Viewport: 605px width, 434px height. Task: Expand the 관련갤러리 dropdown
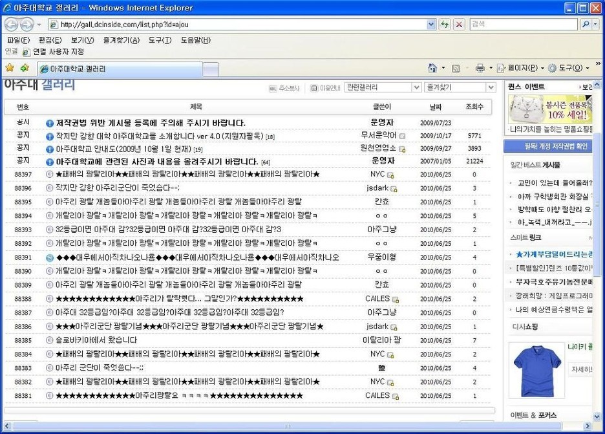(417, 88)
